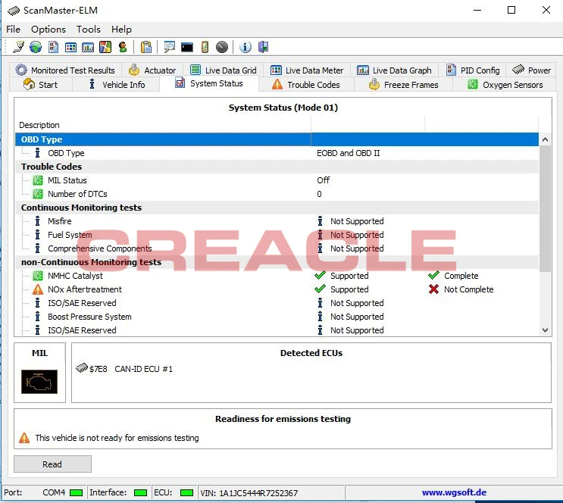Click the clipboard toolbar icon
The width and height of the screenshot is (563, 503).
146,47
